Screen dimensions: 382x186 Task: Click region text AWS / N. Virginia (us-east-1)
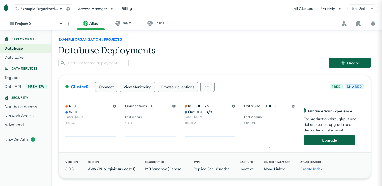(x=112, y=169)
